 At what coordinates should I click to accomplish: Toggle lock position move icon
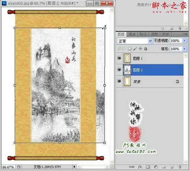tap(140, 49)
